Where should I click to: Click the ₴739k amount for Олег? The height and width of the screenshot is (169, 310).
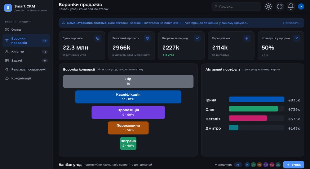[294, 110]
